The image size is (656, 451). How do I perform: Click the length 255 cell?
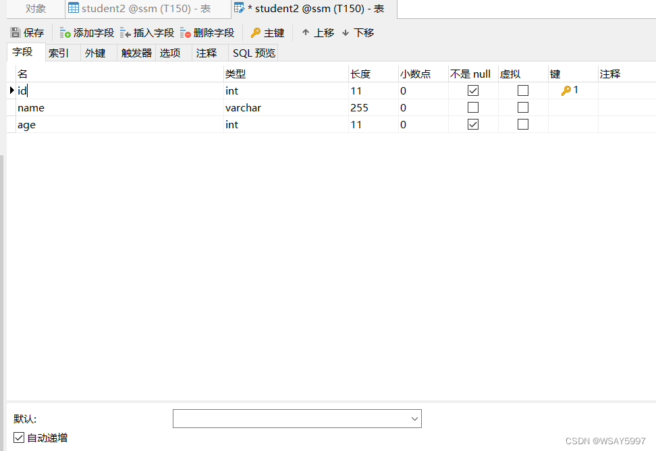point(374,107)
